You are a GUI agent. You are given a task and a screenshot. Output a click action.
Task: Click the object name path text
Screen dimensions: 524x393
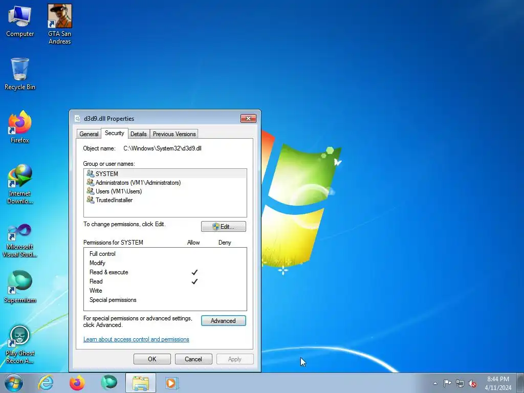pos(162,148)
